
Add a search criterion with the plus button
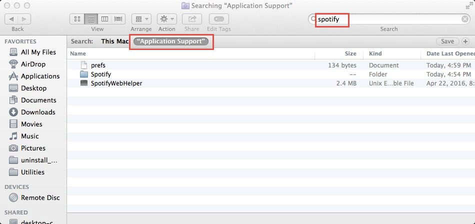[x=464, y=41]
